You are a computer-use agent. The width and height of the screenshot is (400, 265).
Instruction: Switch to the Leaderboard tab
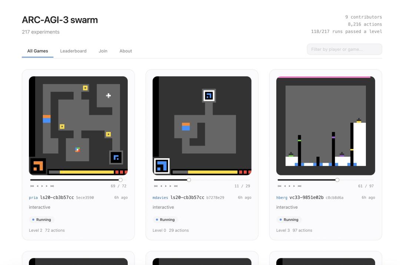click(73, 51)
